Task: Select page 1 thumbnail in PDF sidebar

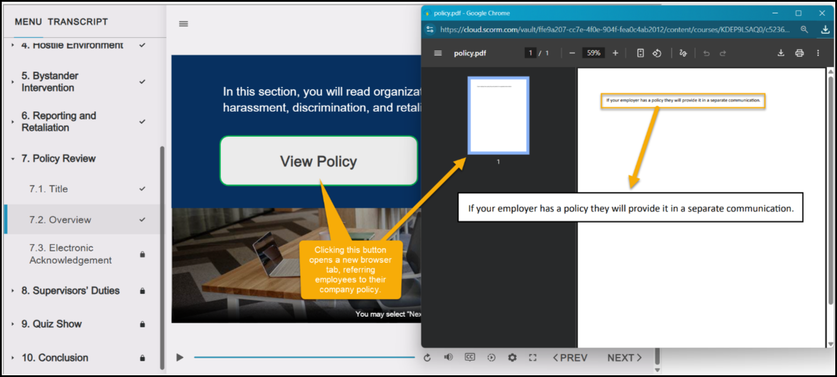Action: click(499, 115)
